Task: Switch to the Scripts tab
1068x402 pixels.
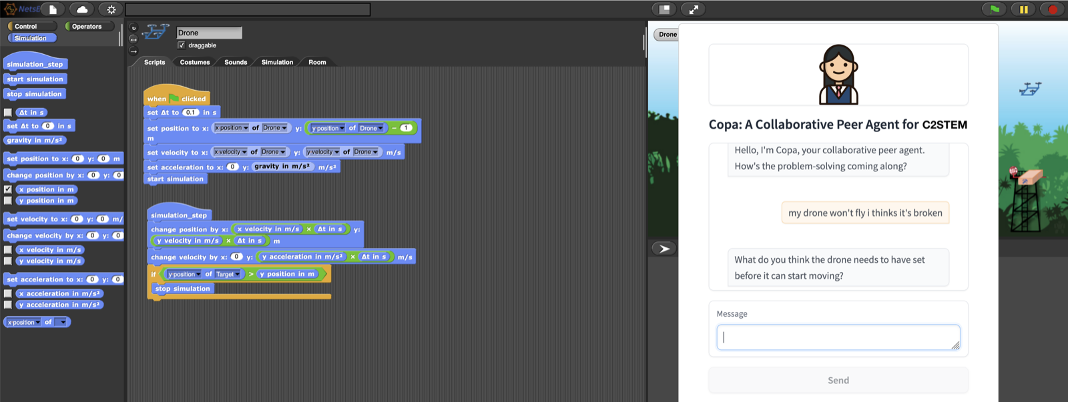Action: (x=154, y=62)
